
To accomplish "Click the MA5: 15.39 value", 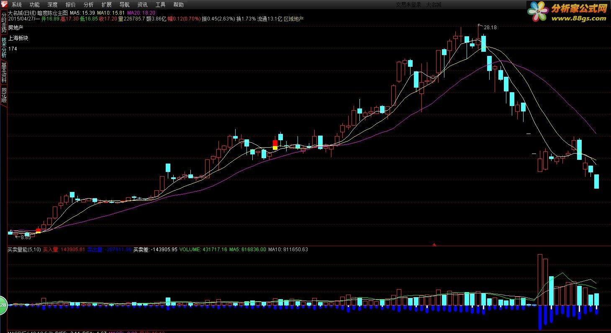I will coord(82,13).
